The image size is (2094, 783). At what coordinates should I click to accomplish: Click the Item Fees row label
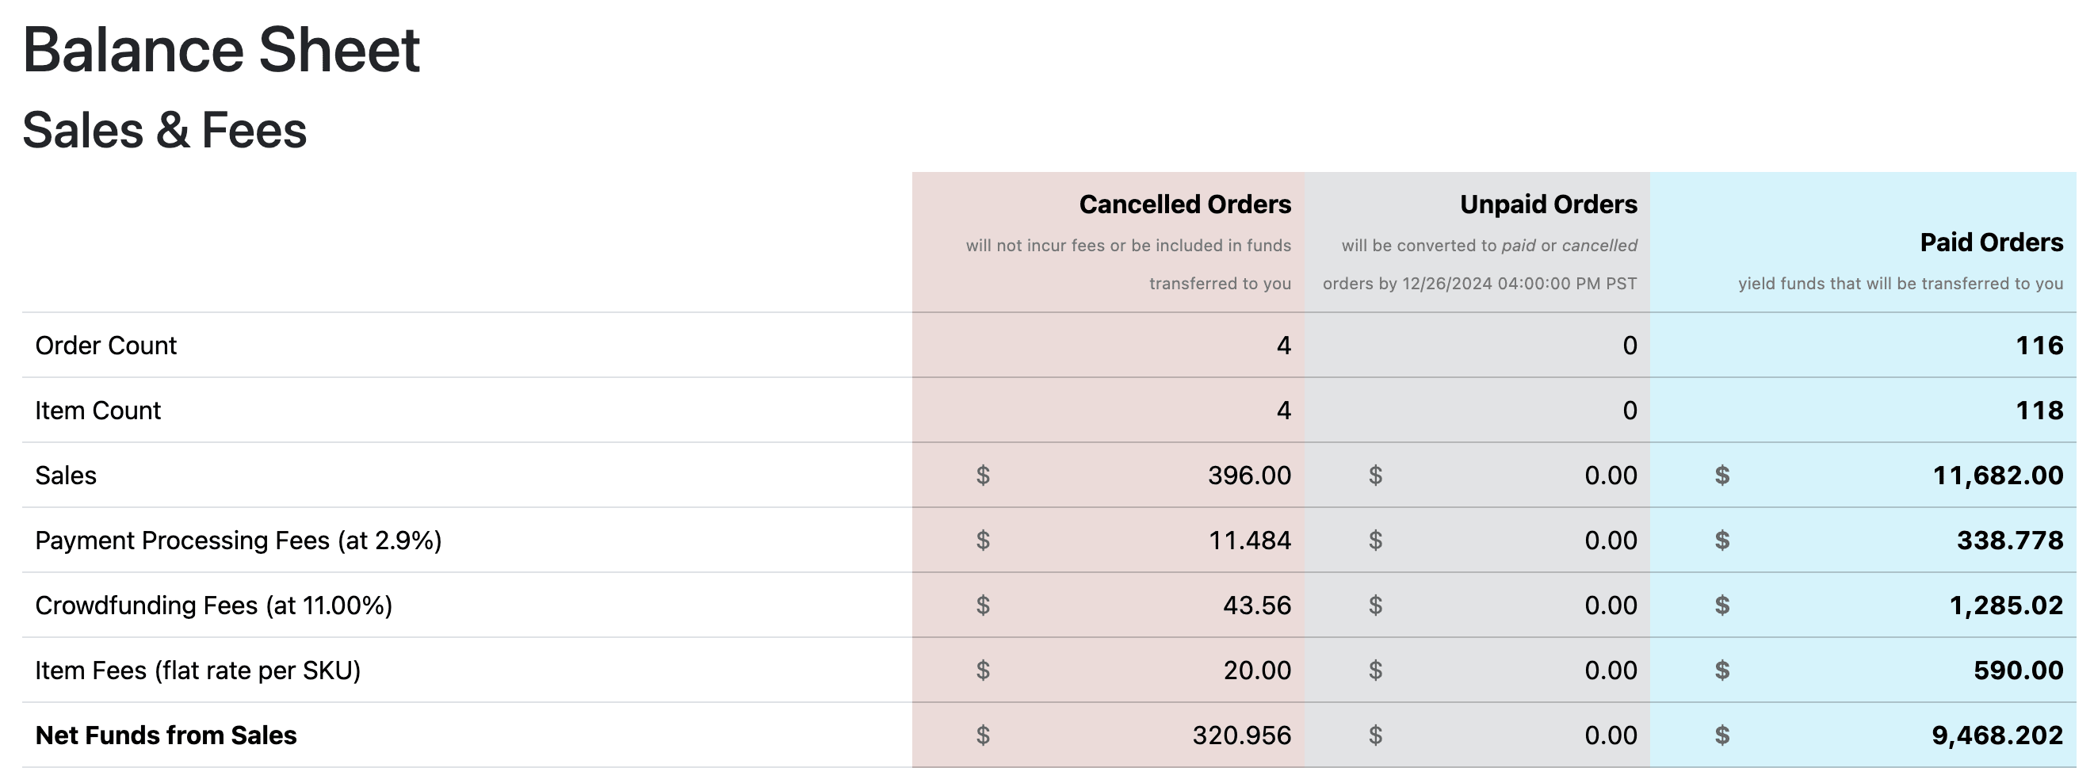click(x=197, y=670)
